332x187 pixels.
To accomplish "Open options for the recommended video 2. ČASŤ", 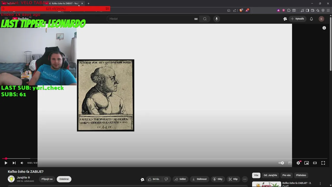I will pos(320,183).
